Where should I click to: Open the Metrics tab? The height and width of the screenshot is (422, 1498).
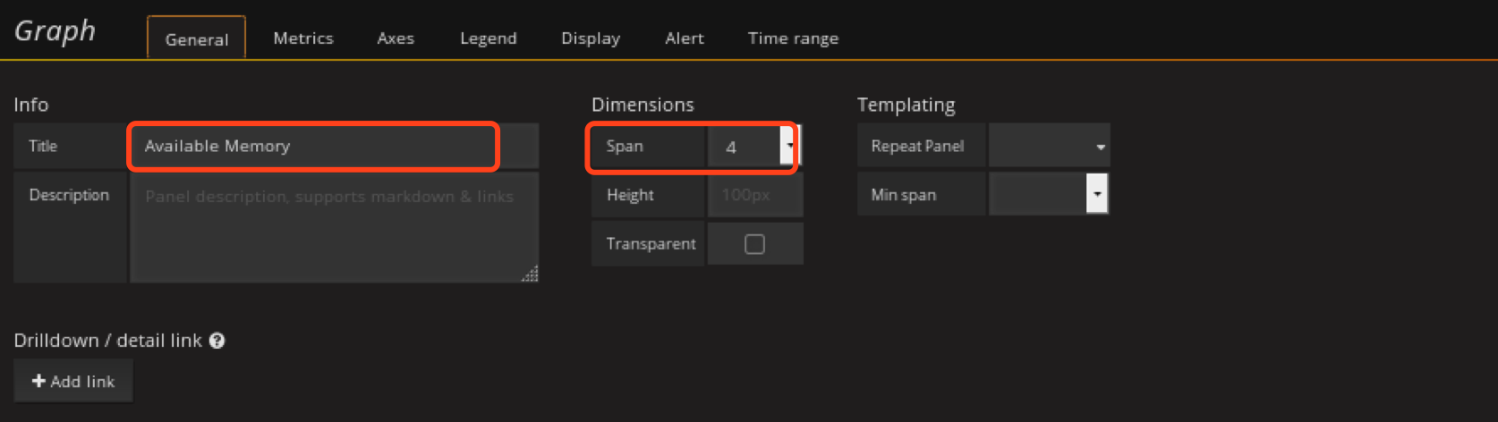click(x=303, y=38)
